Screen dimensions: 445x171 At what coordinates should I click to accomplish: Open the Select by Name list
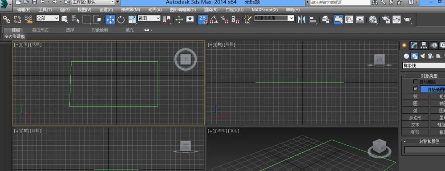click(76, 19)
